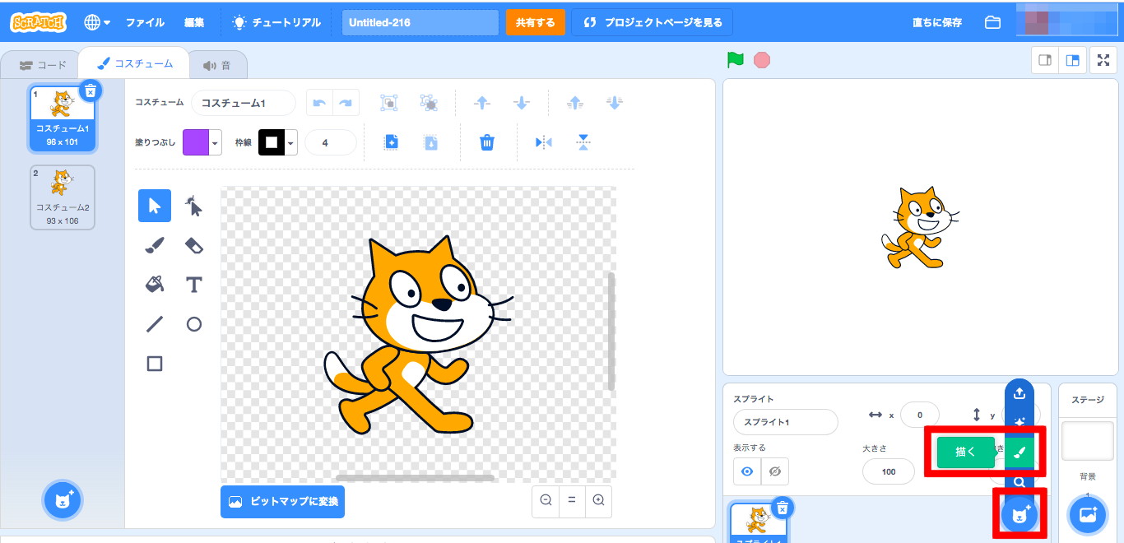Click the Scratch logo
1124x543 pixels.
tap(39, 22)
